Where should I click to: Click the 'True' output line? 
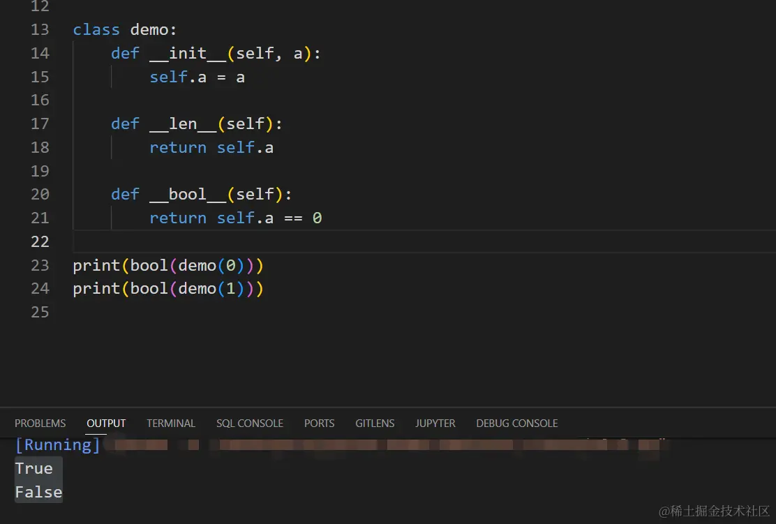tap(33, 469)
